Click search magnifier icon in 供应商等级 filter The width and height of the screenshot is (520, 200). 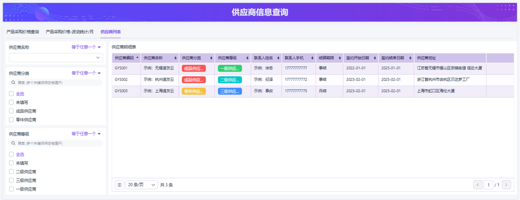[14, 143]
